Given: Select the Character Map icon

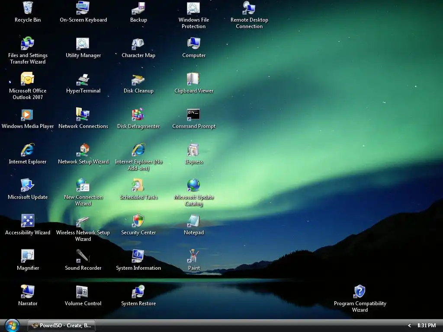Looking at the screenshot, I should tap(138, 44).
